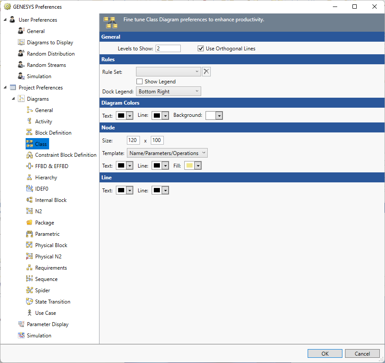Open the Dock Legend dropdown
Screen dimensions: 385x363
[168, 91]
